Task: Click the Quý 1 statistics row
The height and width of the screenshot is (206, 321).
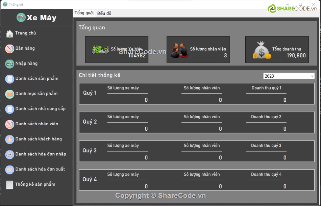Action: point(197,93)
